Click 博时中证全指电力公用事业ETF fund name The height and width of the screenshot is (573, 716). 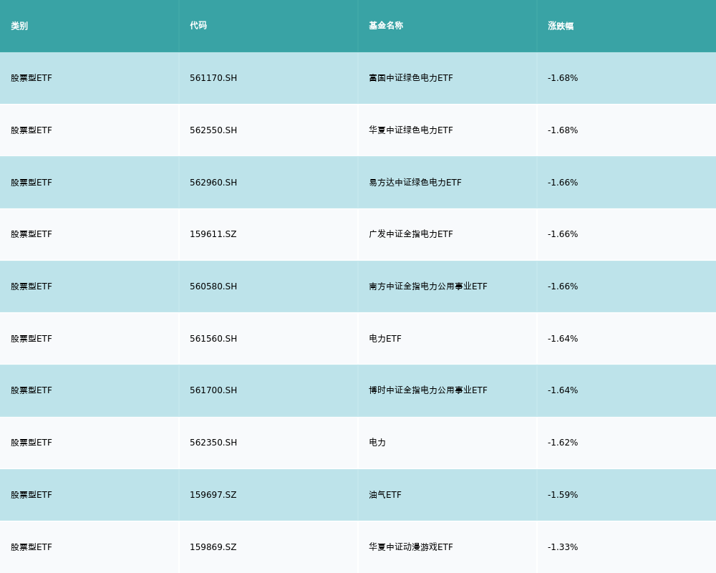point(427,390)
